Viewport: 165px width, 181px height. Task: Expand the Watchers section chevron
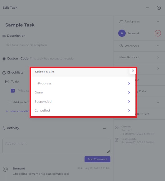pos(158,46)
